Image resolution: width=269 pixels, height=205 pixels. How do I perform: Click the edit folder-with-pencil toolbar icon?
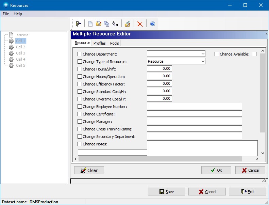(x=99, y=24)
